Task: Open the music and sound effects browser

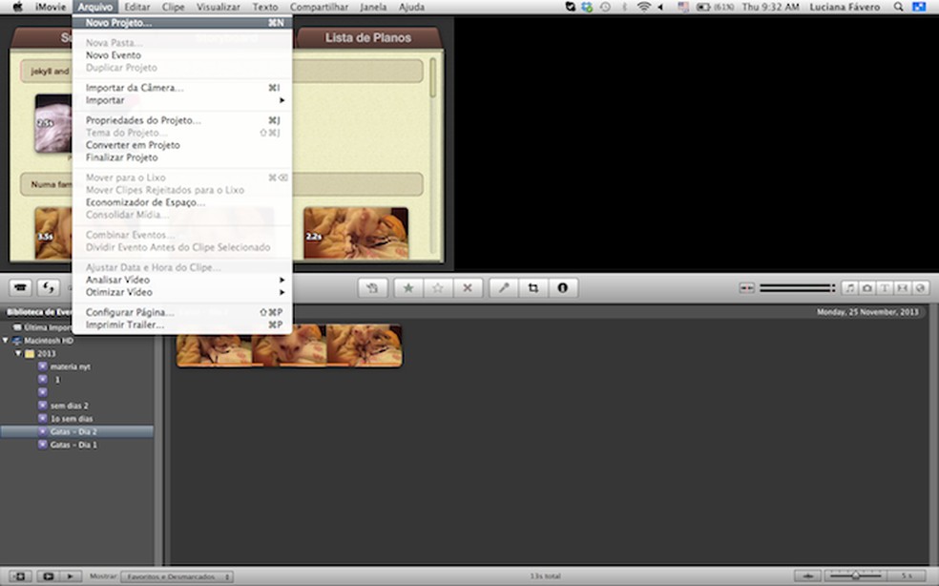Action: [849, 287]
